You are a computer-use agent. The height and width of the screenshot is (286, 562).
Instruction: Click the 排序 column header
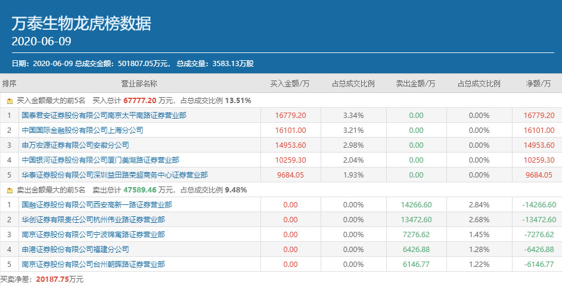[10, 84]
